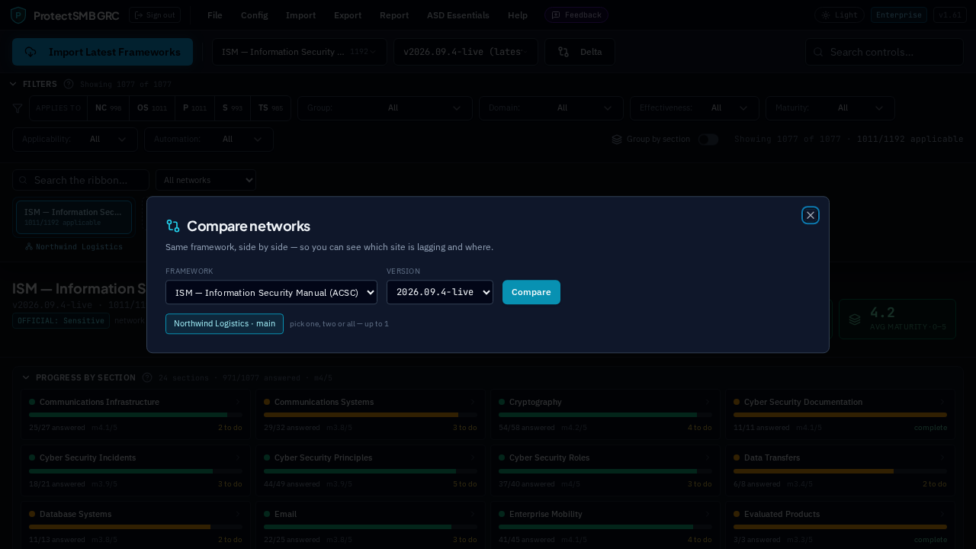Viewport: 976px width, 549px height.
Task: Collapse the Filters section chevron
Action: (x=14, y=84)
